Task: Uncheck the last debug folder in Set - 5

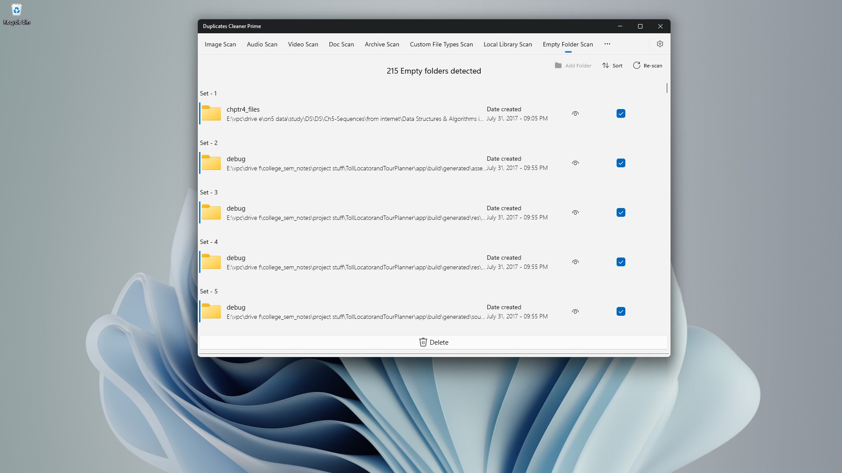Action: [621, 311]
